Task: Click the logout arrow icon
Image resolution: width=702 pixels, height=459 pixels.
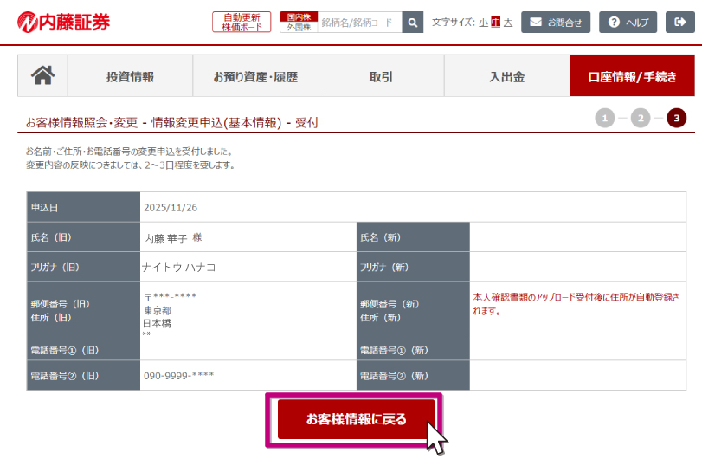Action: pos(680,23)
